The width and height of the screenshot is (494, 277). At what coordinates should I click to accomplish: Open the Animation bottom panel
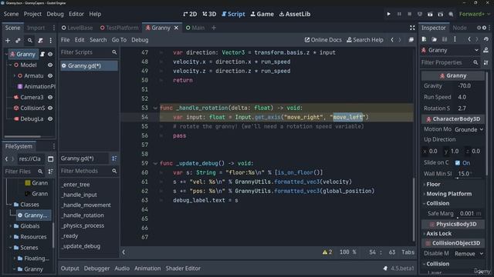tap(147, 269)
